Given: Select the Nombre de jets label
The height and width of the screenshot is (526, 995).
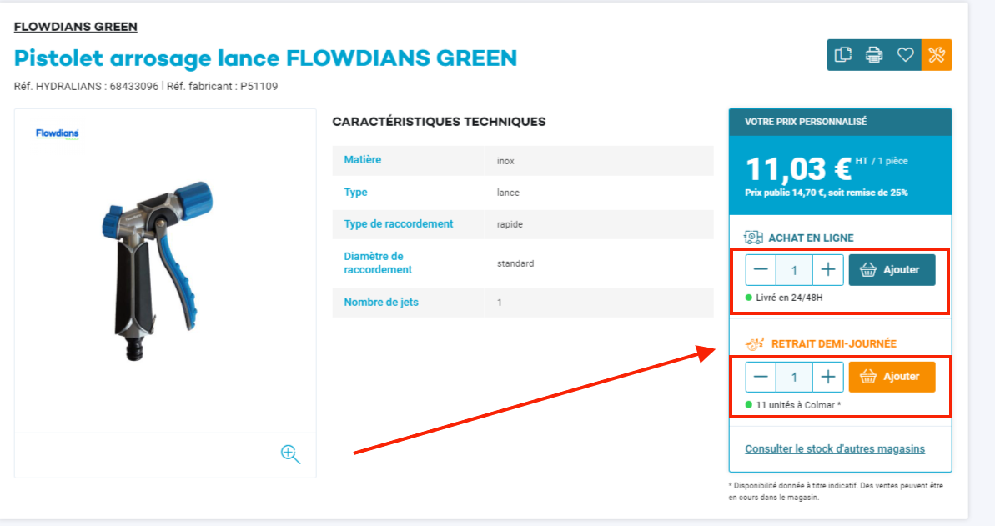Looking at the screenshot, I should [x=381, y=302].
